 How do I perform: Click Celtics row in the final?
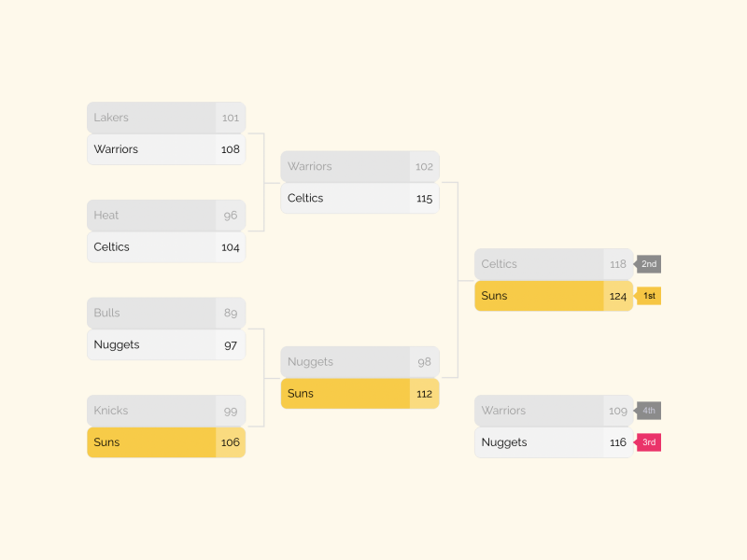pos(542,264)
